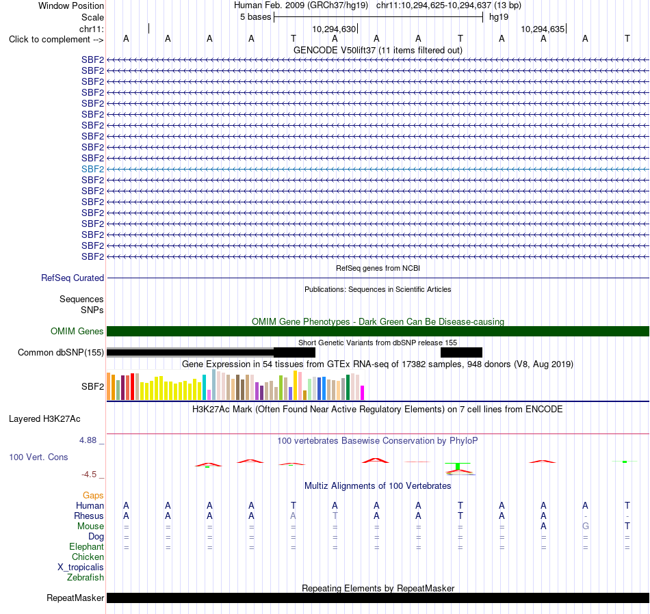Click the 4.88 upper scale value
This screenshot has width=650, height=614.
(x=88, y=440)
